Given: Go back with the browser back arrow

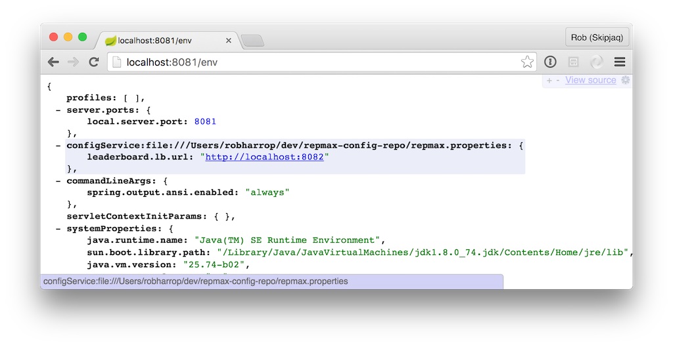Looking at the screenshot, I should click(x=53, y=62).
